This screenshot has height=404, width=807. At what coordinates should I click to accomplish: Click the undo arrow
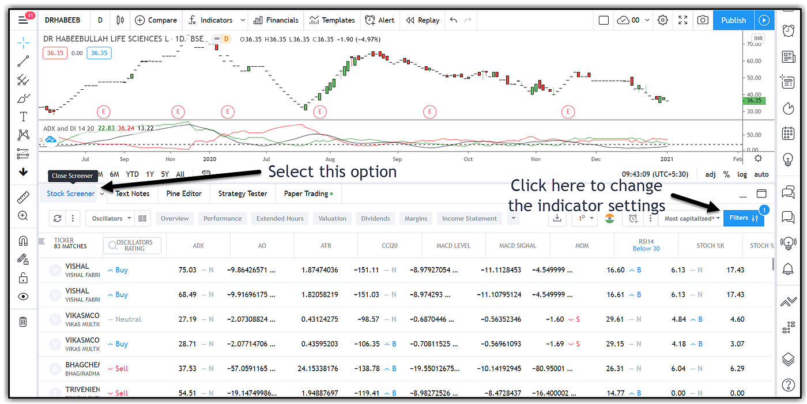click(453, 20)
